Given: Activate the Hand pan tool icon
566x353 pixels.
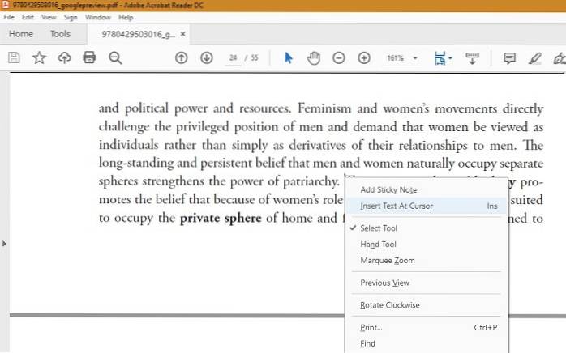Looking at the screenshot, I should [313, 58].
